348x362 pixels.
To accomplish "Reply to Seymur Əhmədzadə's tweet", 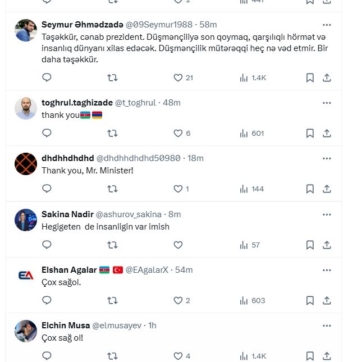I will coord(47,77).
